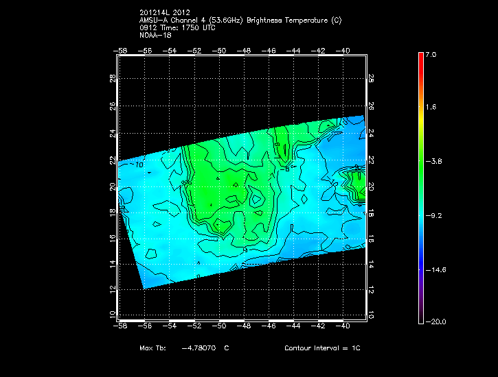This screenshot has height=377, width=498.
Task: Click the 'Contour Interval = 1C' text
Action: click(321, 348)
